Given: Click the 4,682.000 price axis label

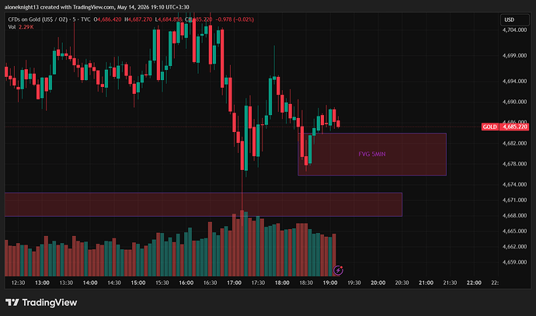Looking at the screenshot, I should pos(514,143).
